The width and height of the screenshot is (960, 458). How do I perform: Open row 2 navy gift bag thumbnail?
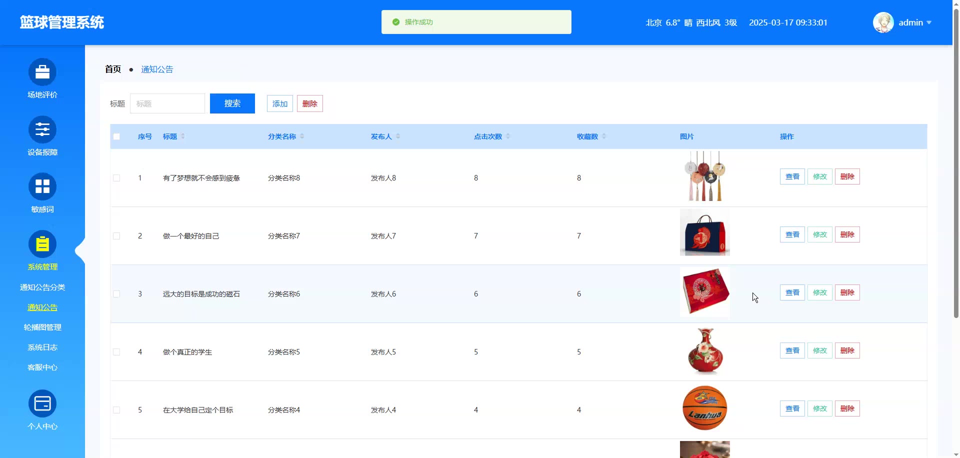[705, 232]
